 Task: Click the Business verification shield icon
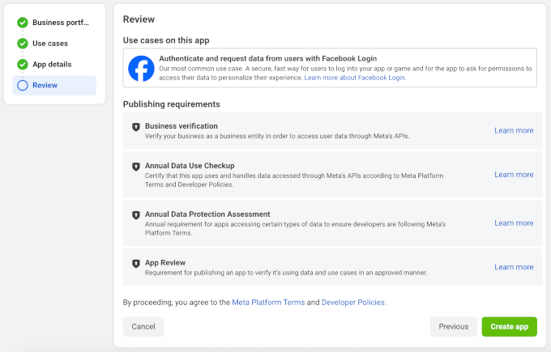point(136,127)
